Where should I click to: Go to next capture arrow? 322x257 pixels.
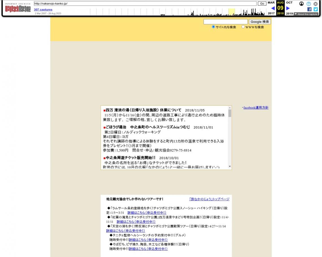(288, 8)
